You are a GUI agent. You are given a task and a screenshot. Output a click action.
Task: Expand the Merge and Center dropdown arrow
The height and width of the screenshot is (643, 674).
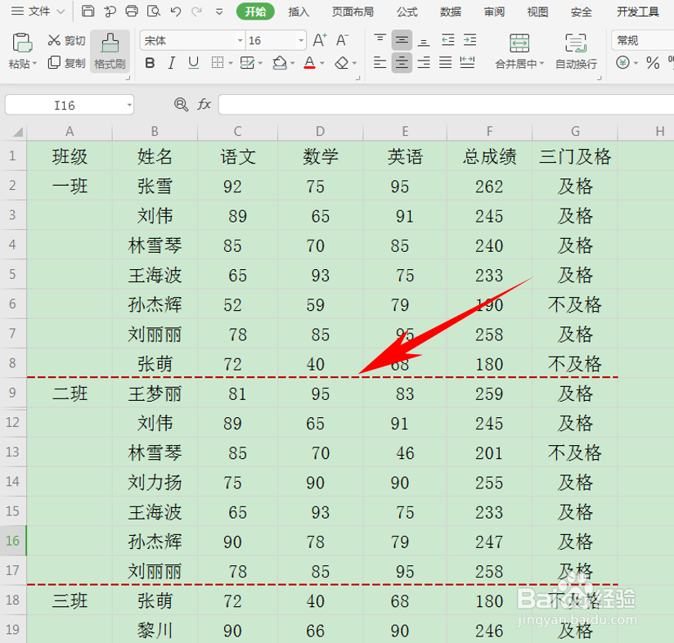[x=542, y=64]
